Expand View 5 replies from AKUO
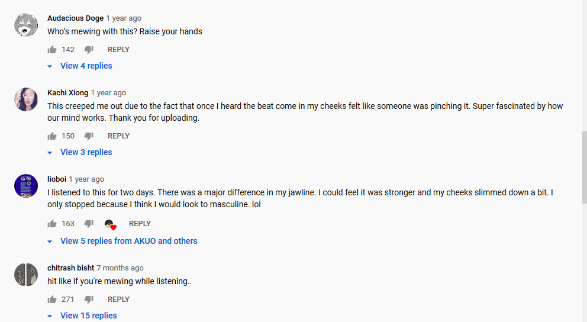The width and height of the screenshot is (587, 322). point(128,241)
